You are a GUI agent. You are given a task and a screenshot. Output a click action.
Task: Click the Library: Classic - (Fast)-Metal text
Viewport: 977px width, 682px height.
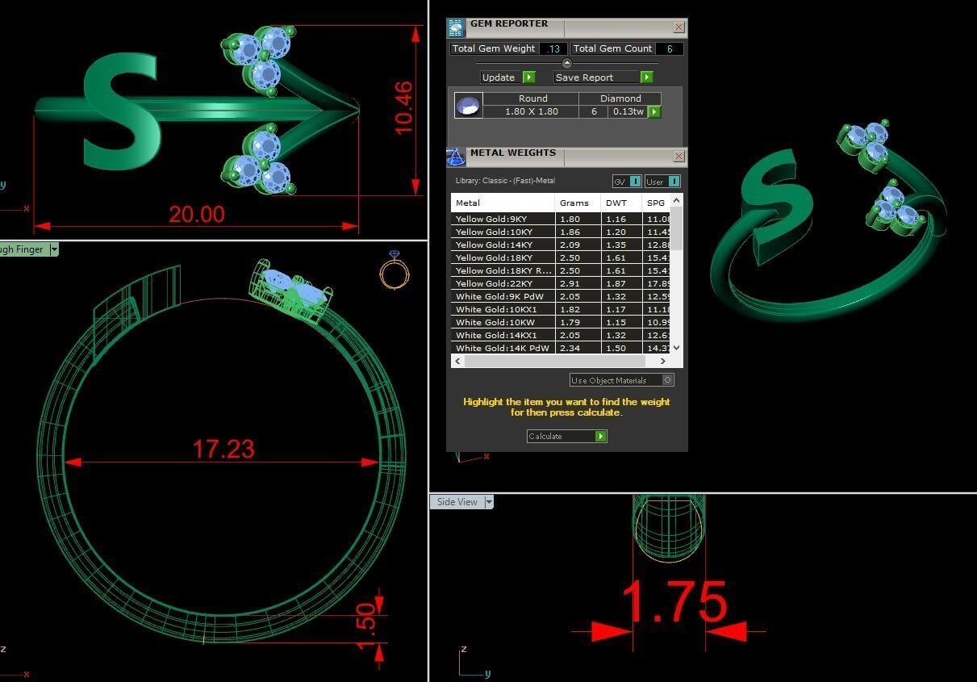coord(504,181)
